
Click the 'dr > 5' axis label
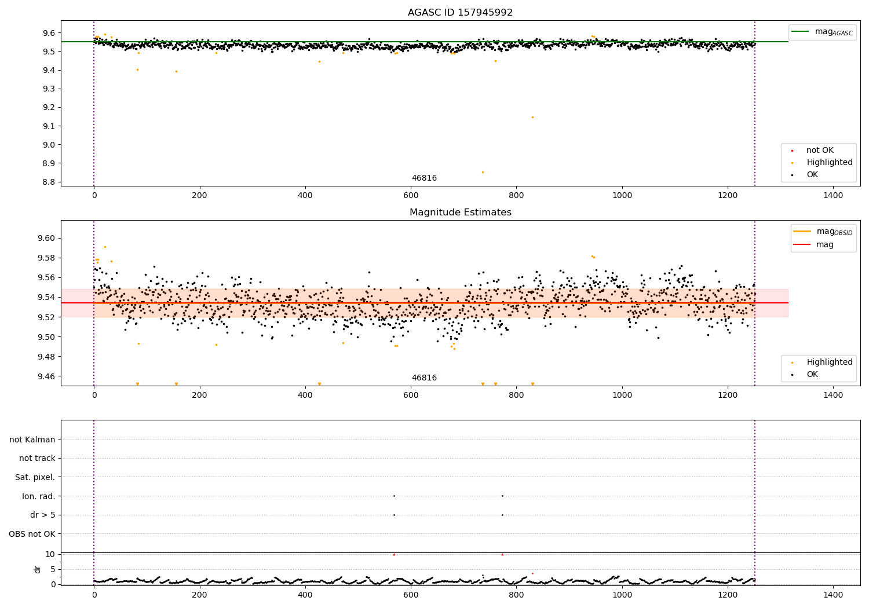pos(43,515)
